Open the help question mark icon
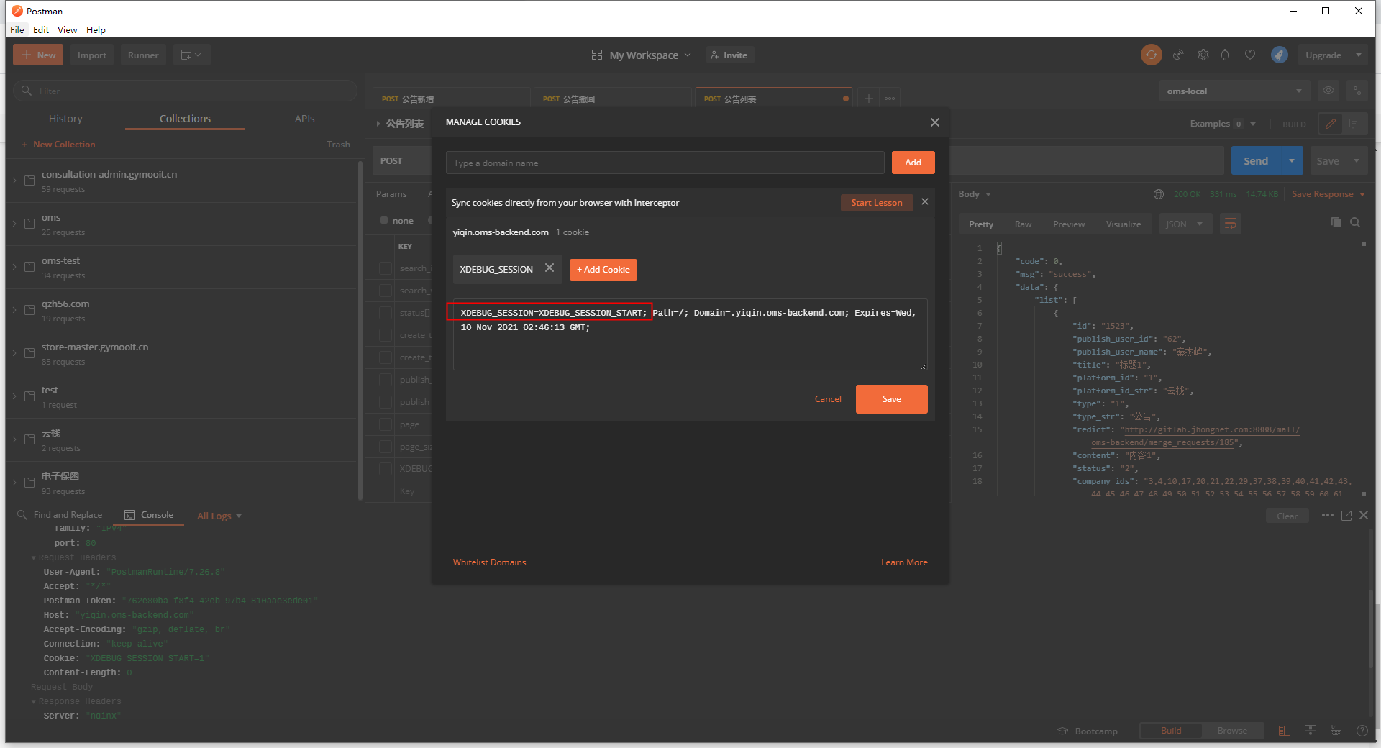The width and height of the screenshot is (1381, 748). (1362, 731)
